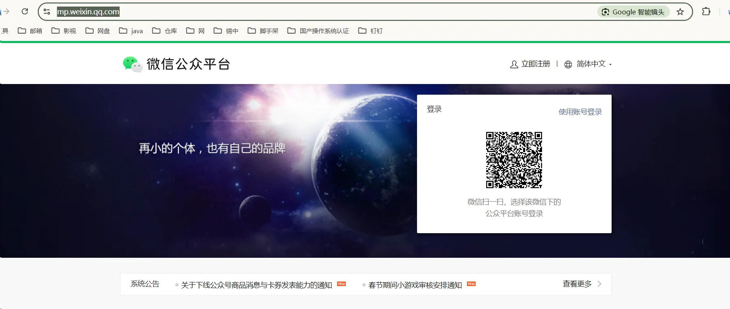Image resolution: width=730 pixels, height=309 pixels.
Task: Click the WeChat green logo icon
Action: point(132,64)
